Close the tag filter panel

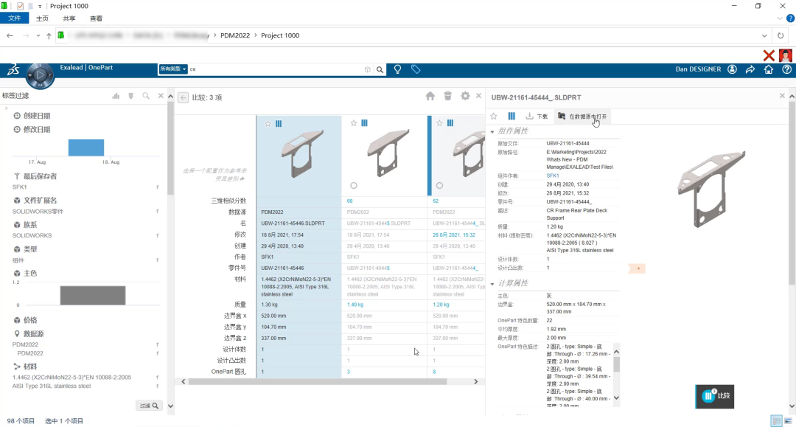pos(161,95)
